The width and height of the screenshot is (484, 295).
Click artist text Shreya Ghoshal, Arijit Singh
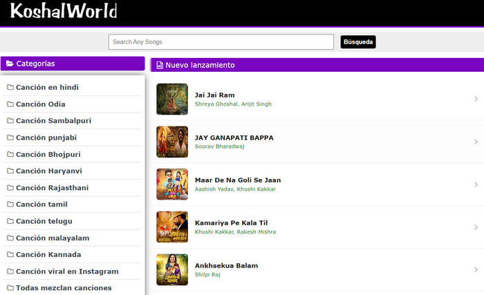(x=233, y=104)
